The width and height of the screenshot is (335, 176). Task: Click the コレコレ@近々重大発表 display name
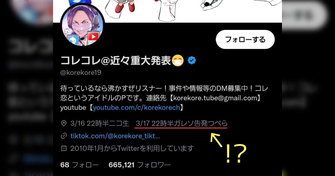point(115,60)
